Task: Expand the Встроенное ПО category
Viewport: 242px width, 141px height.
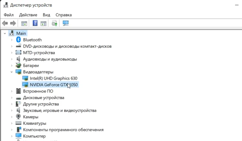Action: pos(12,91)
